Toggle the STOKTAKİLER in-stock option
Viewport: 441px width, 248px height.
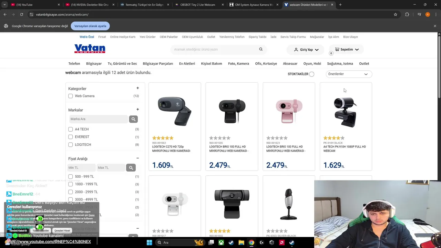coord(311,74)
